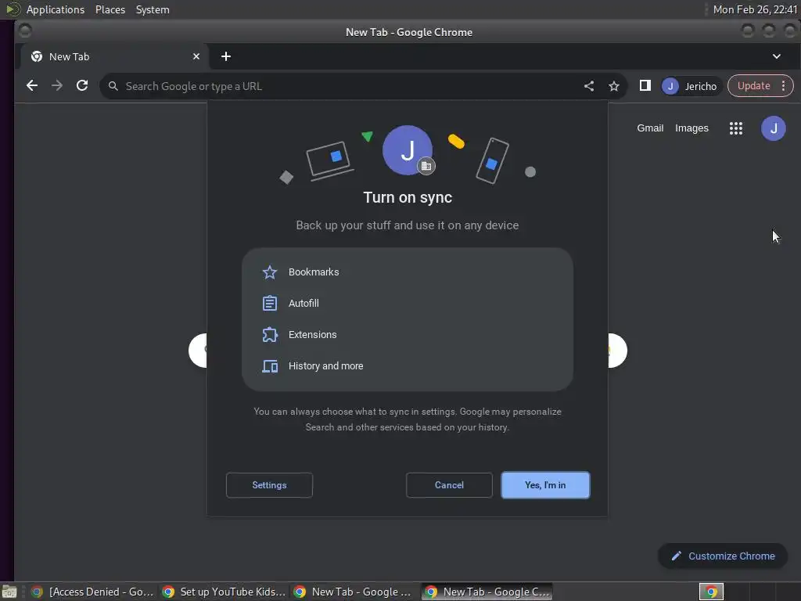Open the System menu
Image resolution: width=801 pixels, height=601 pixels.
coord(153,9)
